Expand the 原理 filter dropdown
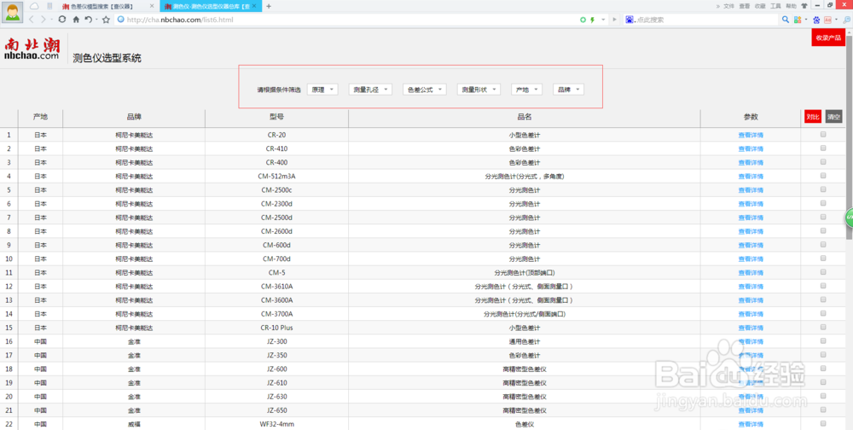This screenshot has width=853, height=430. (322, 90)
